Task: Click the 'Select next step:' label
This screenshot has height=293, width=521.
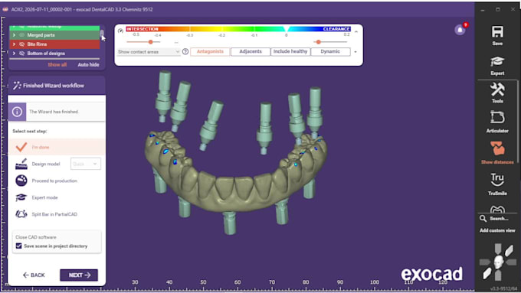Action: tap(30, 131)
